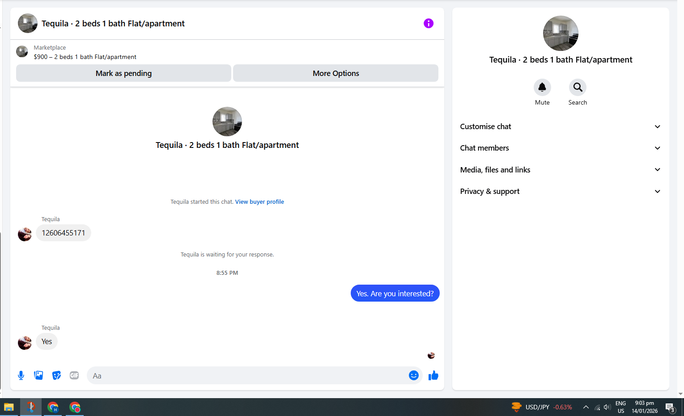Open the taskbar app beside File Explorer

tap(31, 407)
